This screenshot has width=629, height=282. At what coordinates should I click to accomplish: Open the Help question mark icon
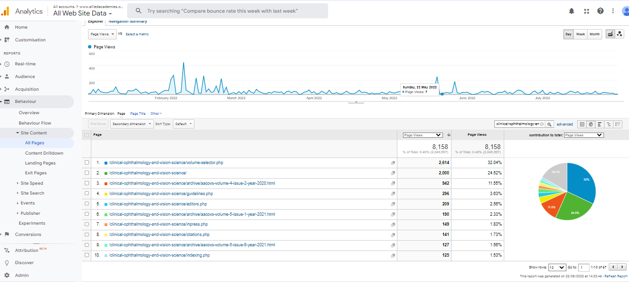pyautogui.click(x=600, y=11)
